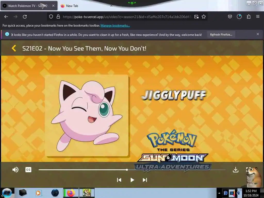Click the browser back arrow button
This screenshot has height=198, width=264.
click(6, 17)
